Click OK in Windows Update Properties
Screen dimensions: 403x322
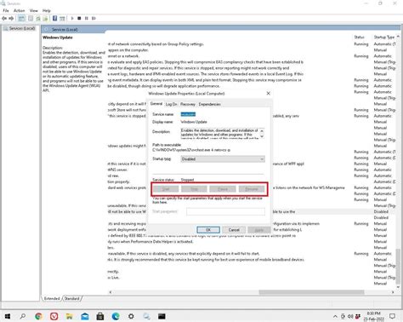click(x=208, y=230)
